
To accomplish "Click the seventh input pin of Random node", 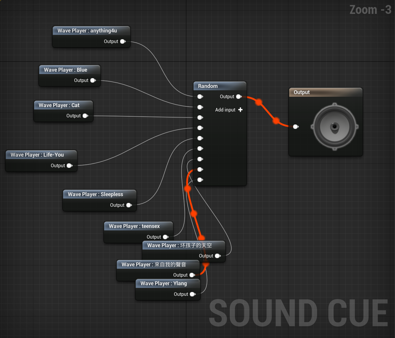I will pos(200,159).
